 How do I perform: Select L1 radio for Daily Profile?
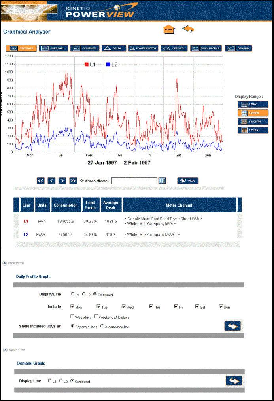[72, 294]
